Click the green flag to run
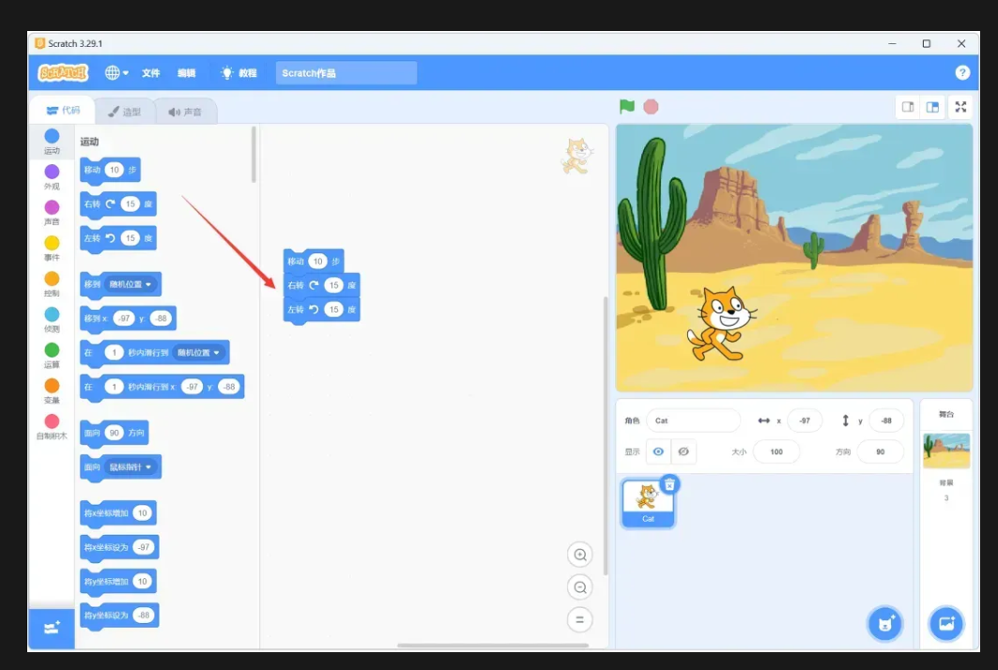The width and height of the screenshot is (998, 670). click(627, 106)
